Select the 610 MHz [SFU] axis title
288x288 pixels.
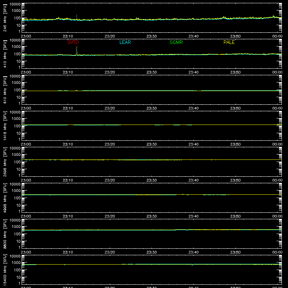coord(5,90)
